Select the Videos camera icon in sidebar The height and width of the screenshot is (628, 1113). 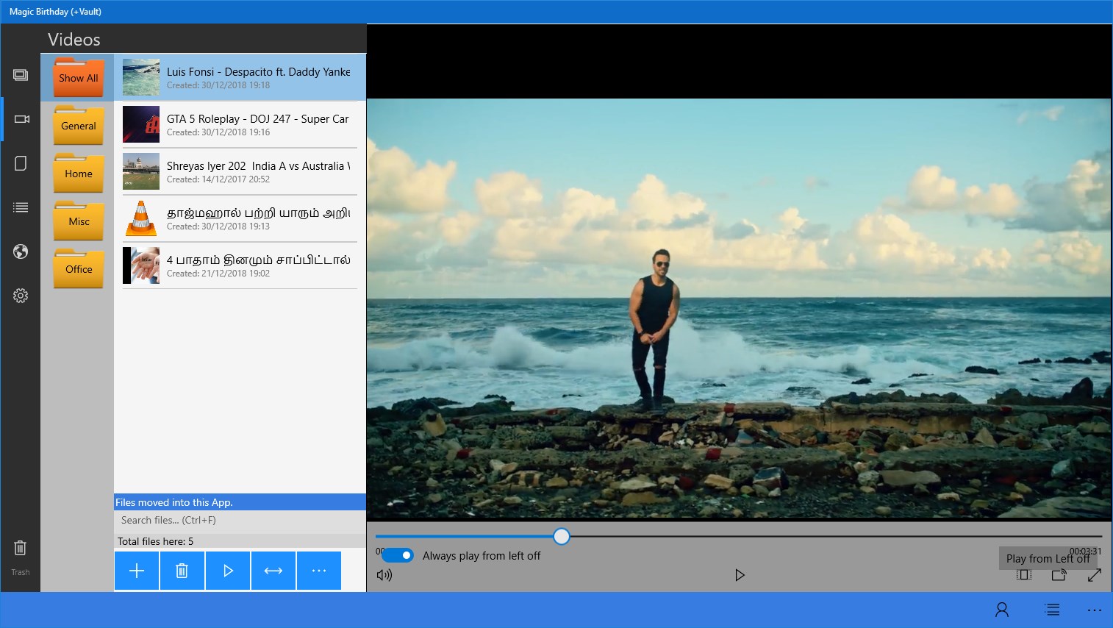pos(21,119)
